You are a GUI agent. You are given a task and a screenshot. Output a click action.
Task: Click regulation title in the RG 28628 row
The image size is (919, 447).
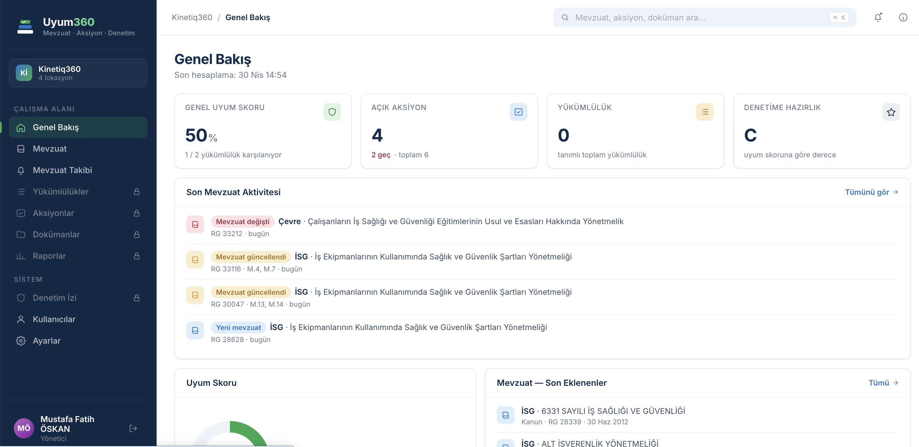[418, 327]
